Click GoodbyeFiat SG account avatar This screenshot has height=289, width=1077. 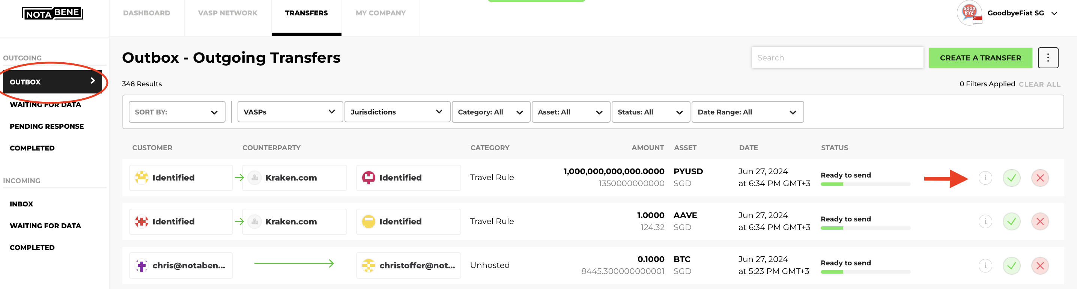point(969,13)
